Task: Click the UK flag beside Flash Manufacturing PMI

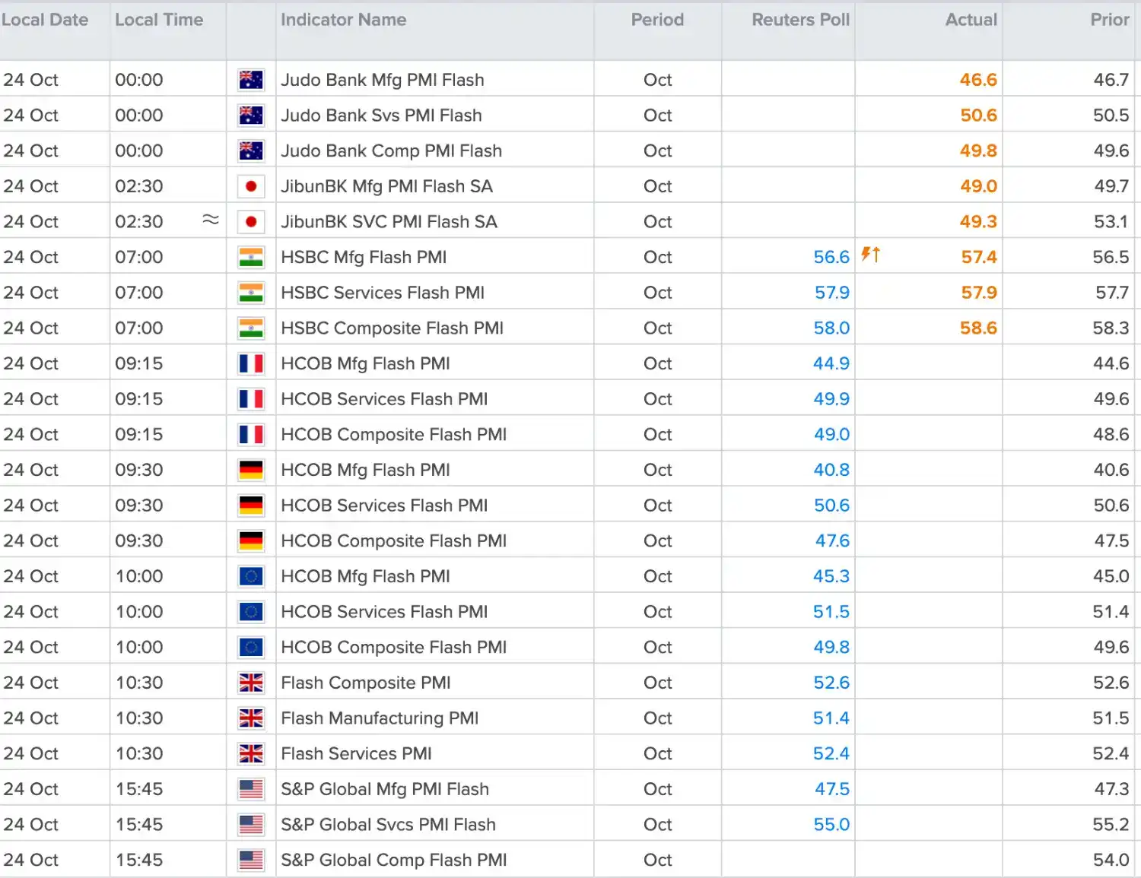Action: point(251,718)
